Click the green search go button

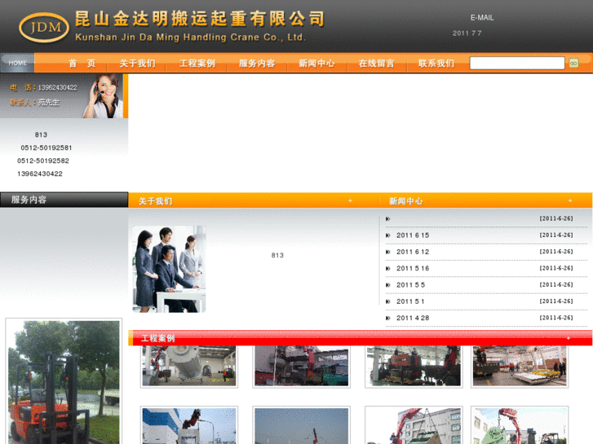(573, 63)
